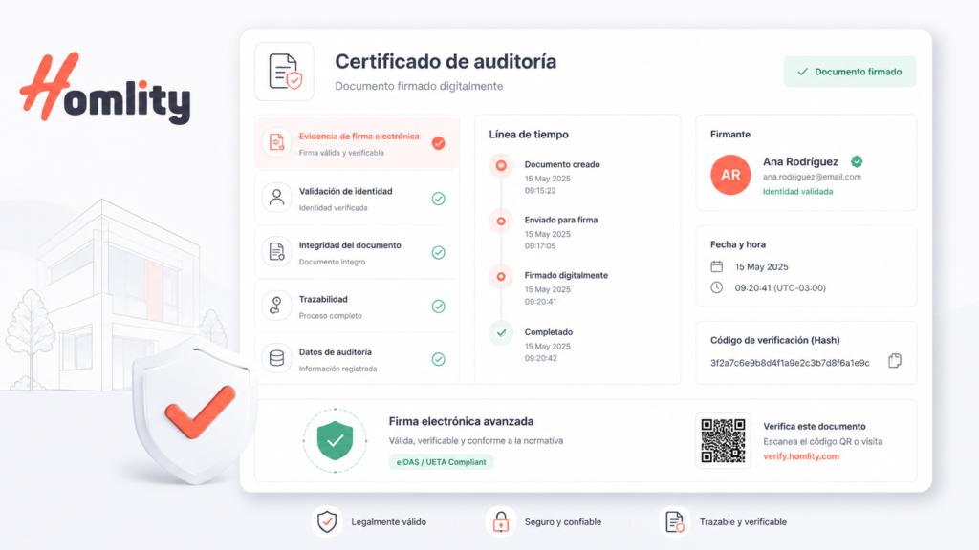Image resolution: width=979 pixels, height=550 pixels.
Task: Click the hash value 3f2a7c6e9b8d4f1a9e2c3b7d8f6a1e9c
Action: [x=790, y=363]
